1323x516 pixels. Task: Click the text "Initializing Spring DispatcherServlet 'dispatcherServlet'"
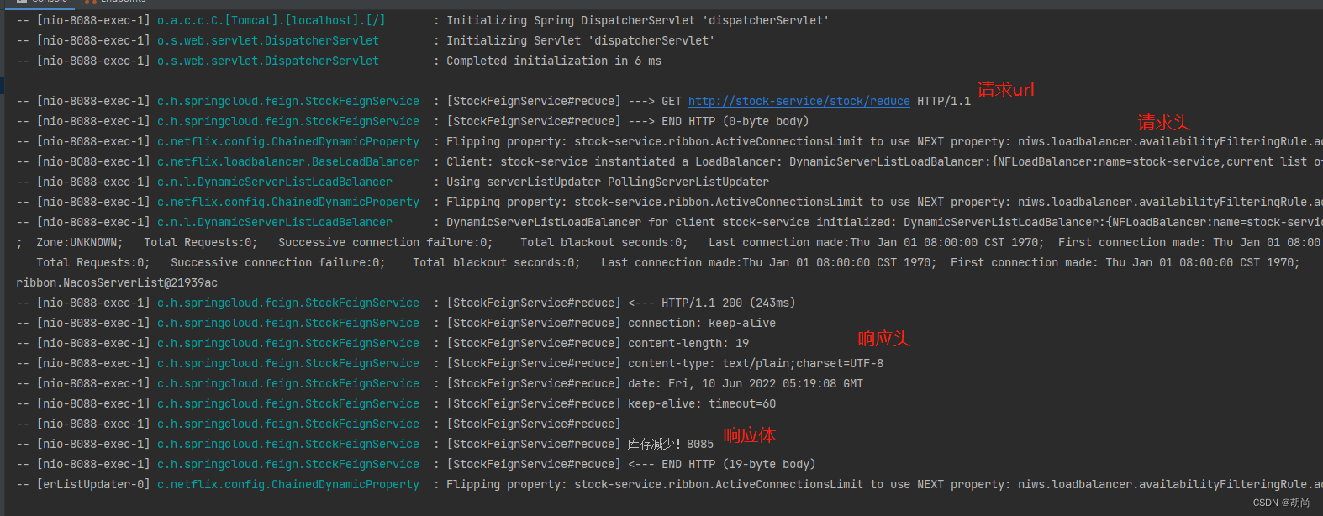tap(637, 20)
